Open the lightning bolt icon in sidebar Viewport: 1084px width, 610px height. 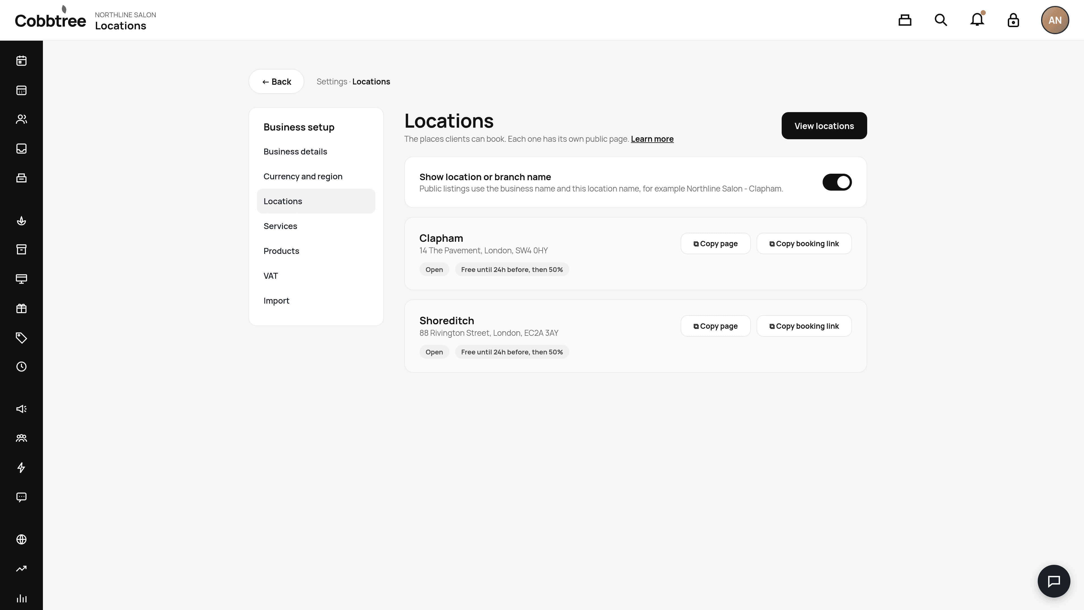coord(21,468)
